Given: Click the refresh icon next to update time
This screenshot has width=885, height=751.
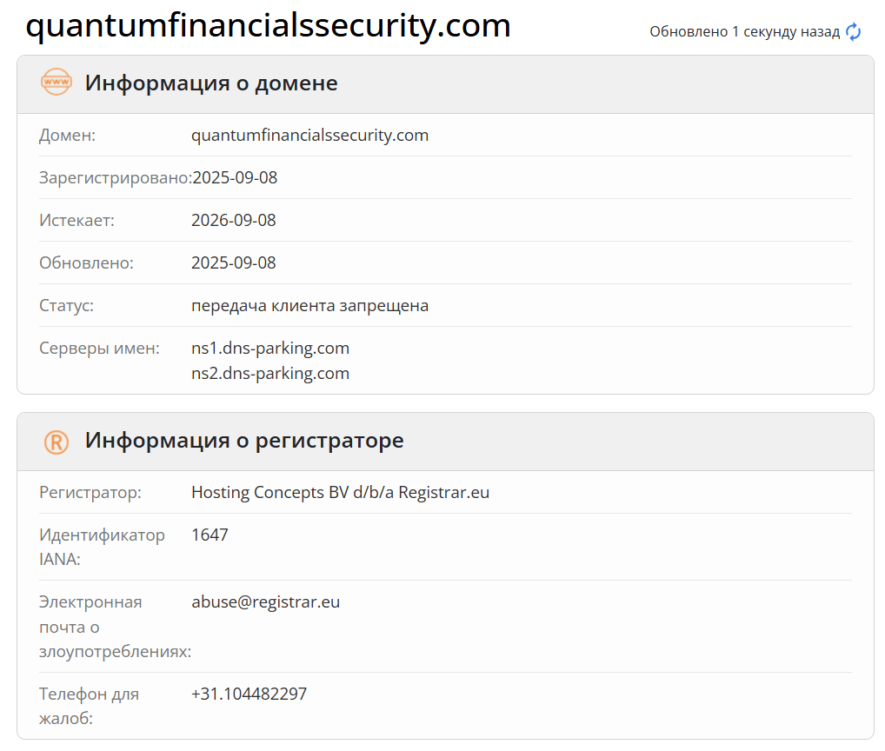Looking at the screenshot, I should click(x=854, y=32).
